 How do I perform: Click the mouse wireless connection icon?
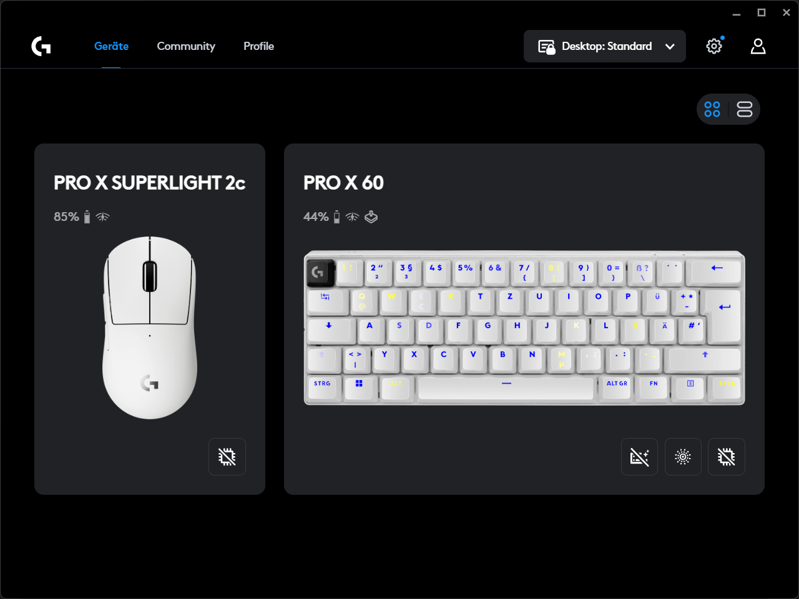coord(102,217)
